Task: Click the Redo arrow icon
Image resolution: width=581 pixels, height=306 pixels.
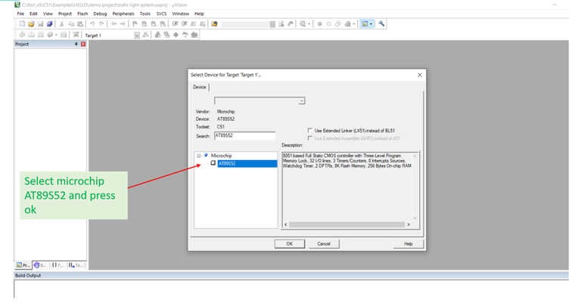Action: (101, 23)
